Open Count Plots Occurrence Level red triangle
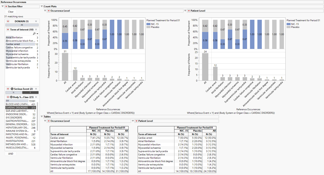This screenshot has width=324, height=175. click(x=49, y=11)
